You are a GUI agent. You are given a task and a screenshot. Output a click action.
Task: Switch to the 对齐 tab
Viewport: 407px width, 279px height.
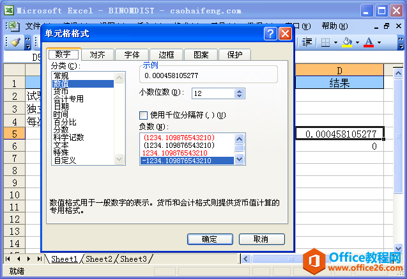point(98,55)
